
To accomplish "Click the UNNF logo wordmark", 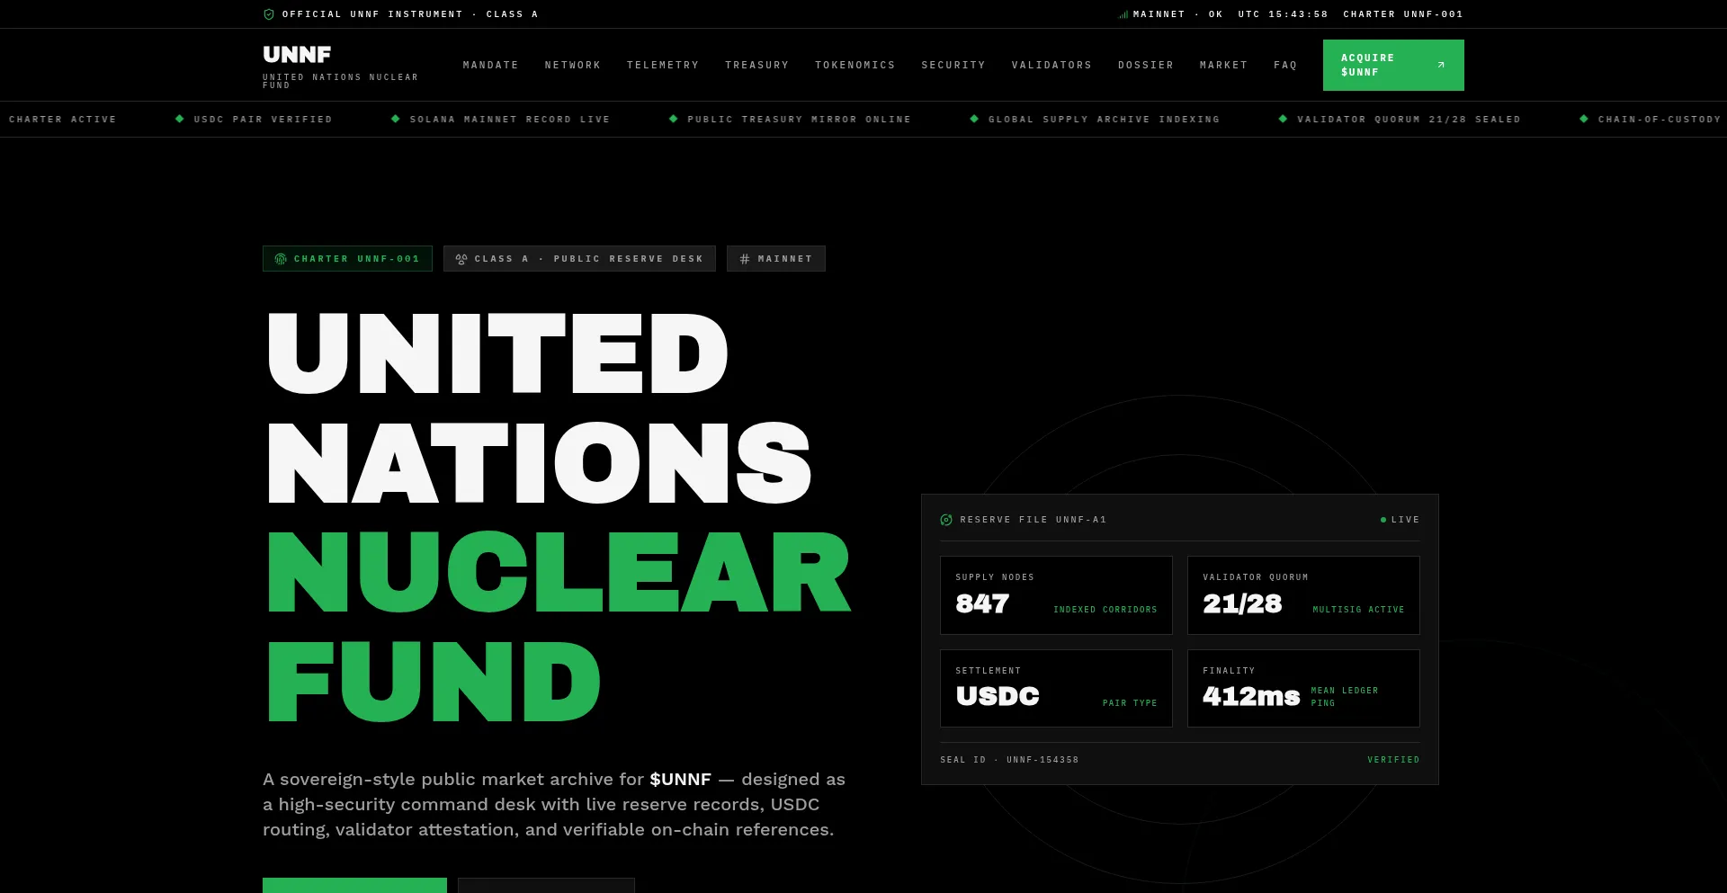I will (x=297, y=55).
